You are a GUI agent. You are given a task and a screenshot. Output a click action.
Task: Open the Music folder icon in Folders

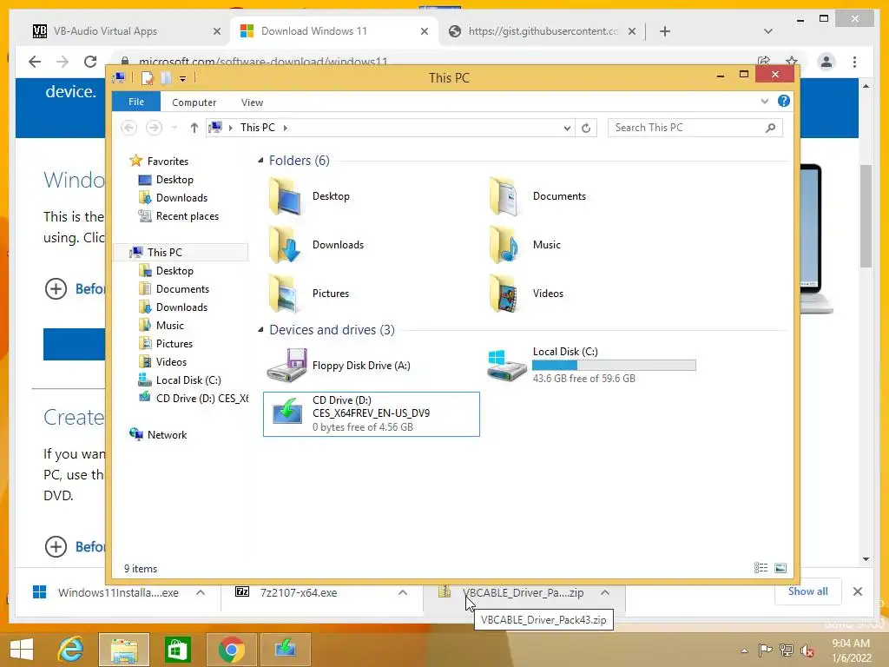click(x=504, y=245)
